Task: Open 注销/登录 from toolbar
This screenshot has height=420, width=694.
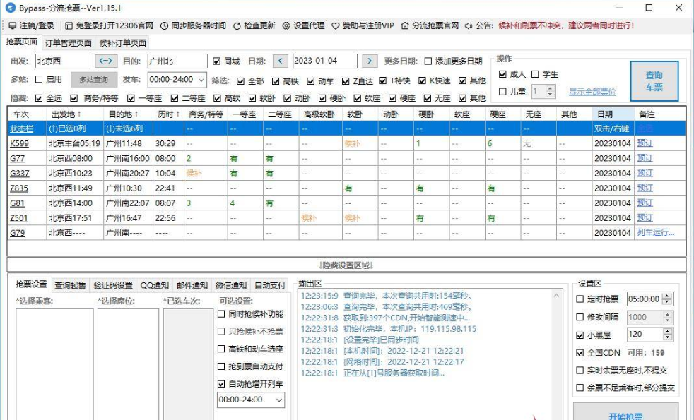Action: 31,25
